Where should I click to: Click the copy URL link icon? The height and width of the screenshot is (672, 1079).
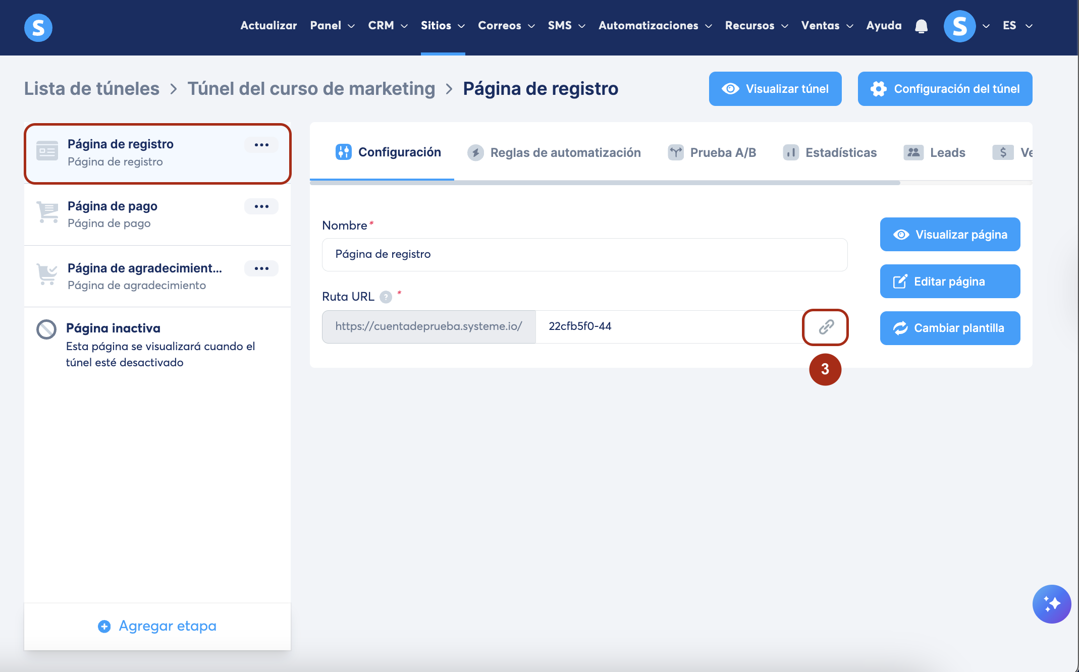tap(826, 327)
